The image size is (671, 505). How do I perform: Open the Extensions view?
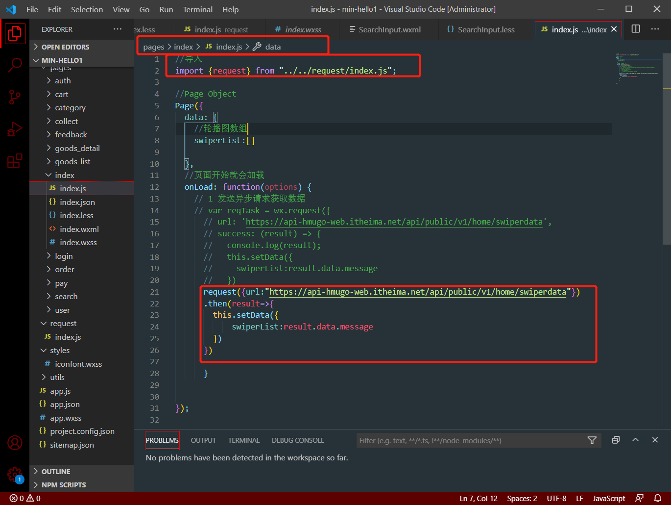tap(15, 161)
